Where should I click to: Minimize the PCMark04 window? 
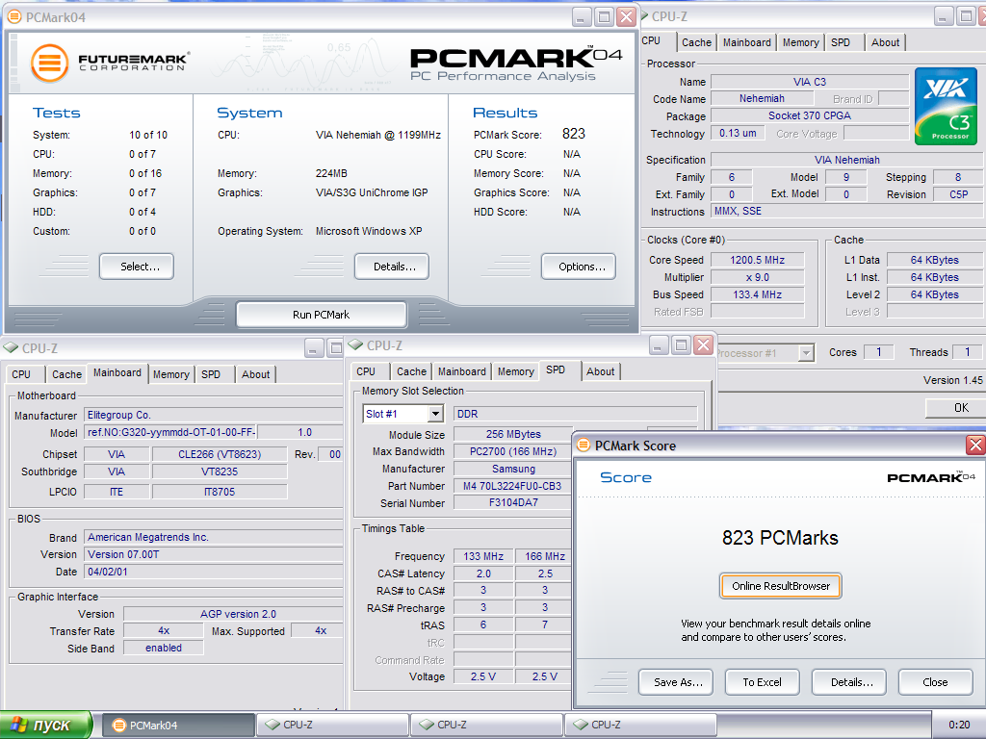(582, 17)
